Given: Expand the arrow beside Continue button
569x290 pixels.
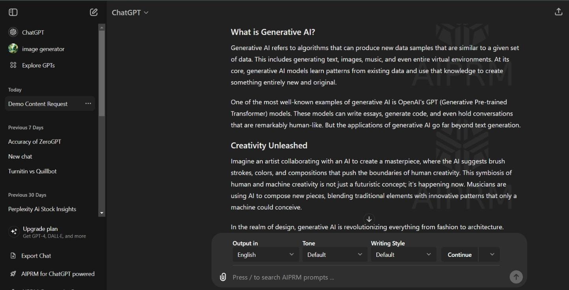Looking at the screenshot, I should 492,254.
